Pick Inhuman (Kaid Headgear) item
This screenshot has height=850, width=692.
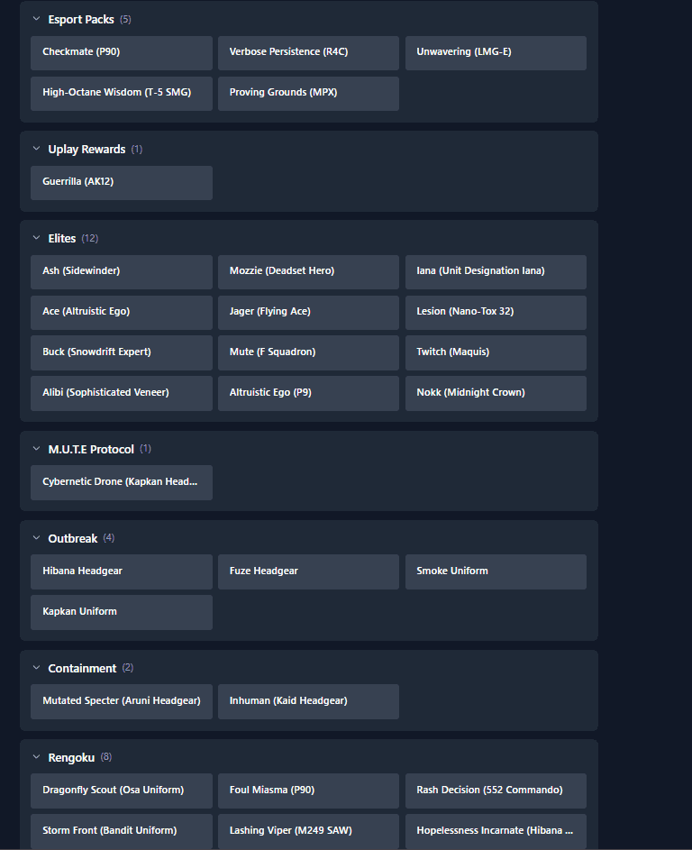click(308, 701)
